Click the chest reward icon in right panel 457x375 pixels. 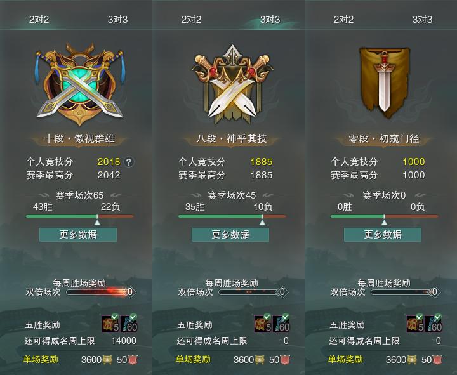click(415, 324)
